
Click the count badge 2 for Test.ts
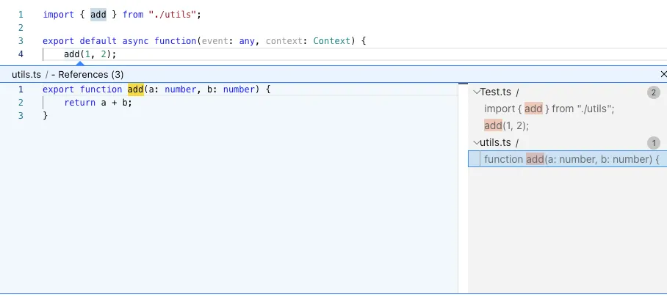coord(653,92)
